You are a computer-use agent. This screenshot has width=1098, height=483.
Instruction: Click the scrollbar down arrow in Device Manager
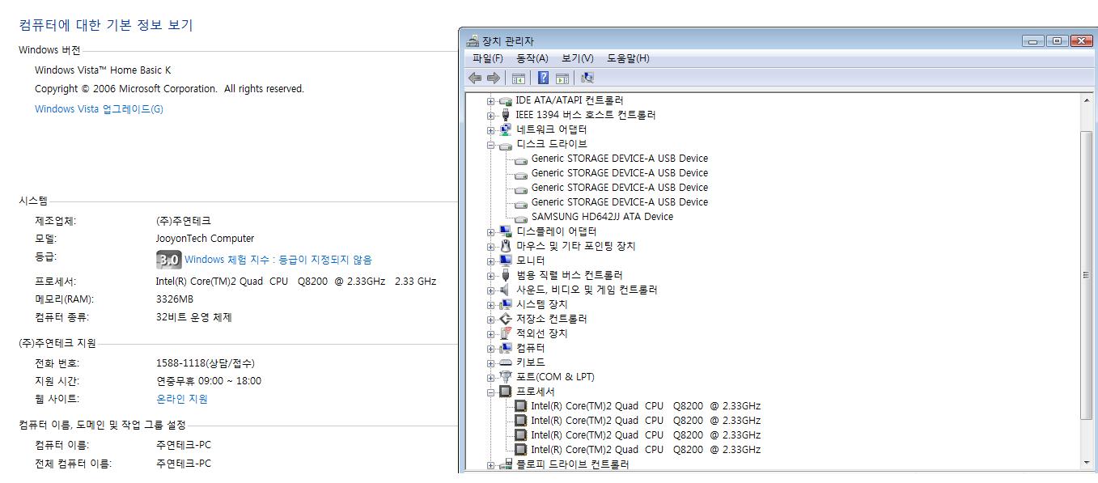click(x=1087, y=463)
